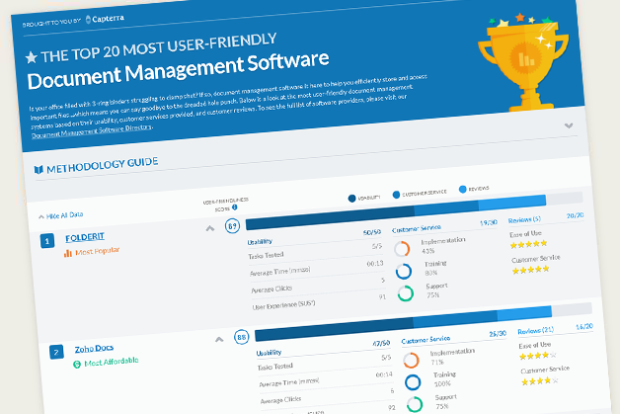Click Zoho Docs Training 100% ring
The image size is (620, 414).
pos(413,382)
